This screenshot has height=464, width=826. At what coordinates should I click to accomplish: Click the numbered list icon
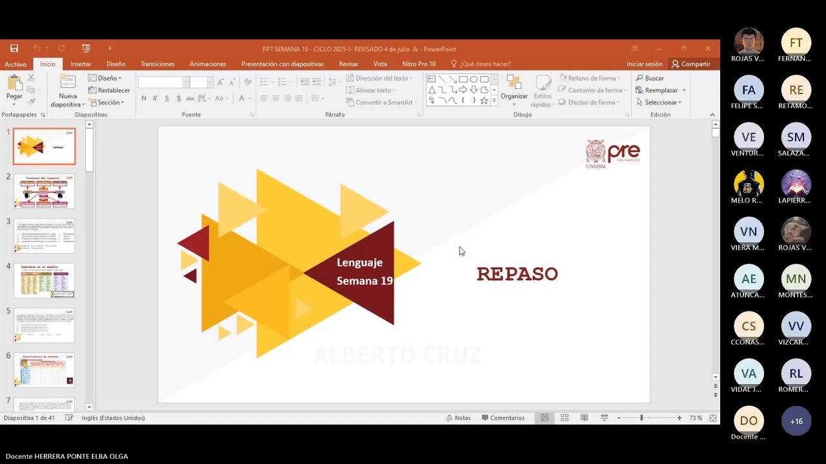pyautogui.click(x=281, y=82)
